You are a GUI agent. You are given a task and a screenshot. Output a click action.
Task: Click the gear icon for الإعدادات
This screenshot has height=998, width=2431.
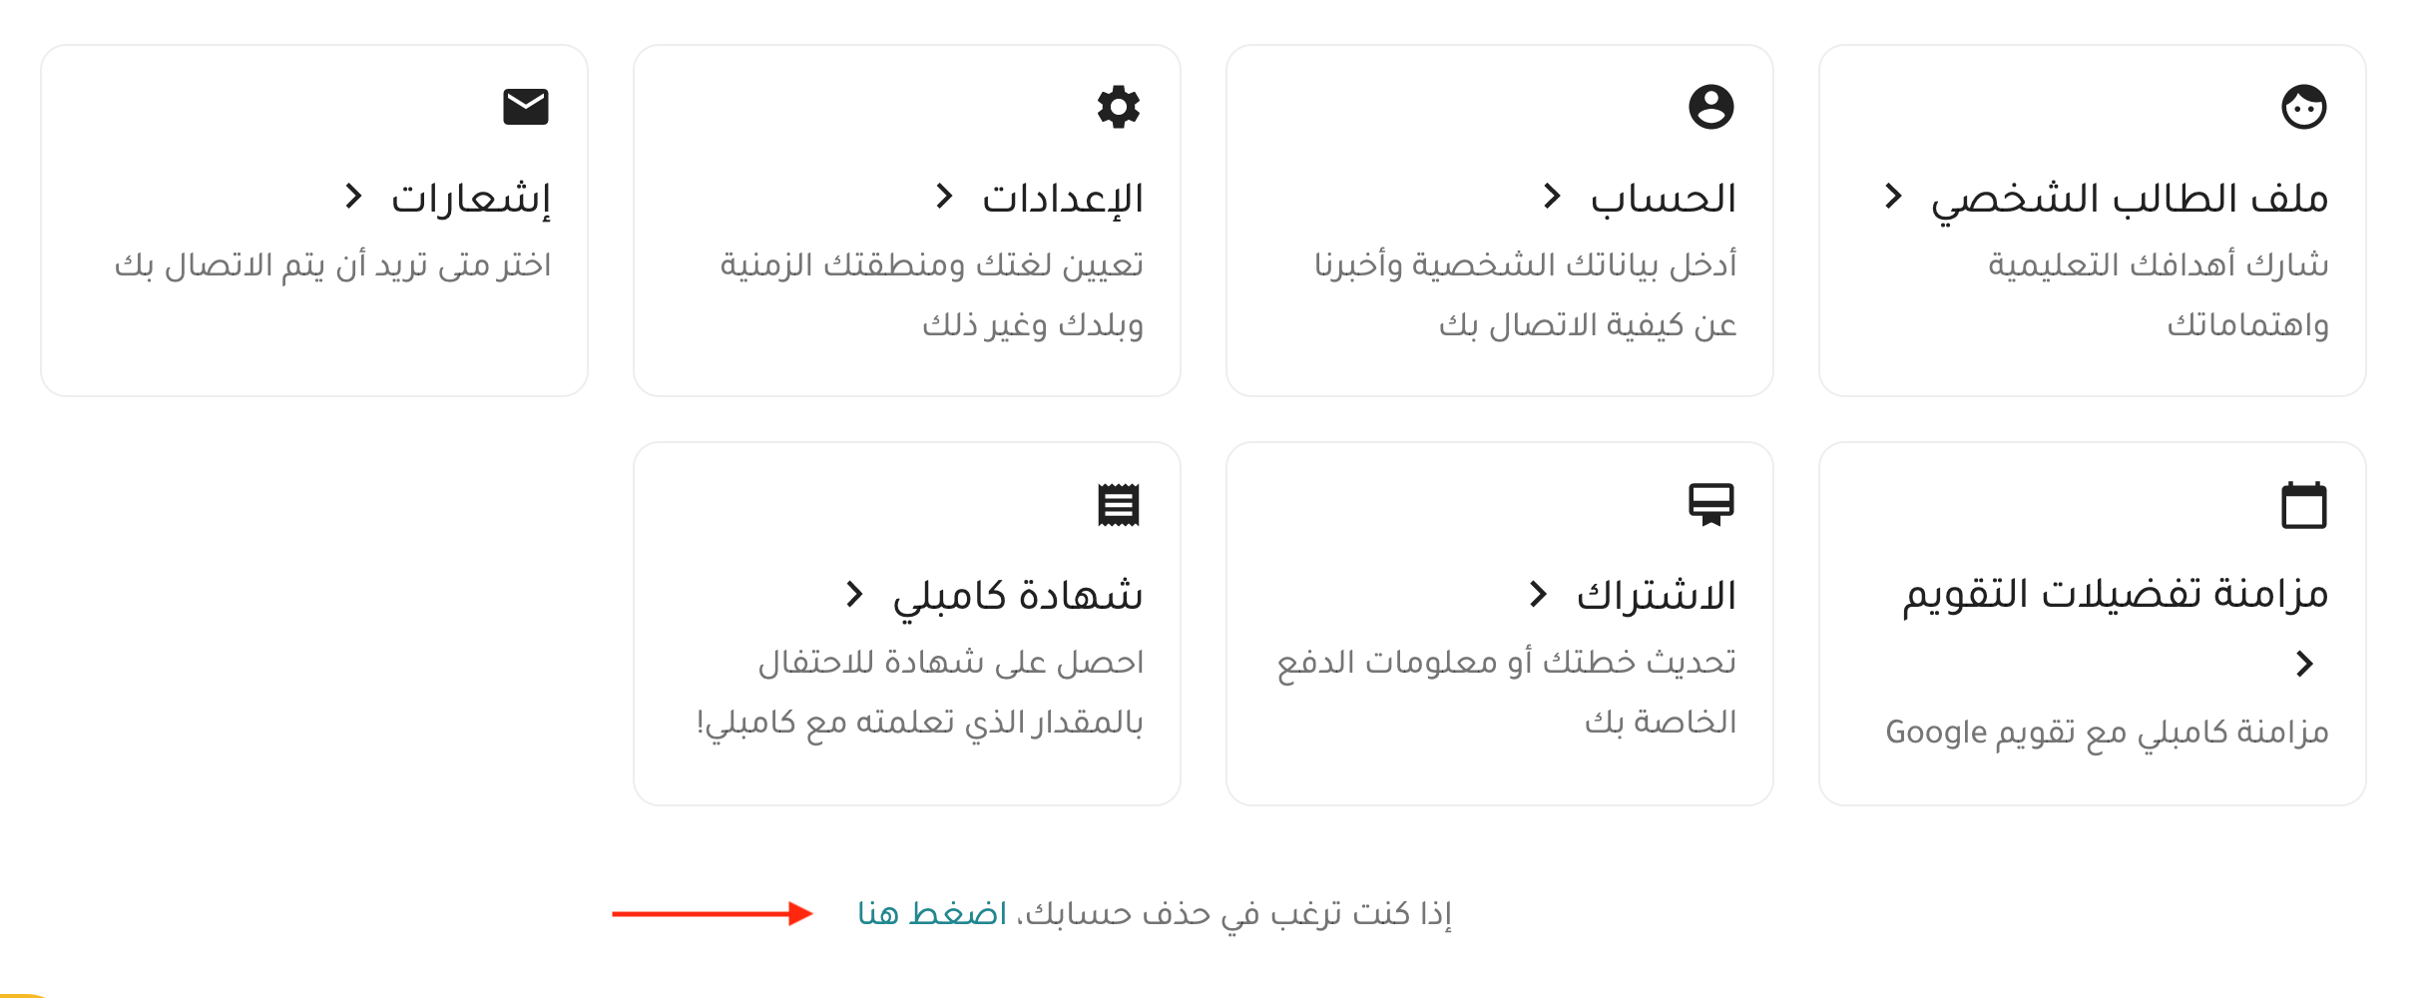pyautogui.click(x=1119, y=107)
